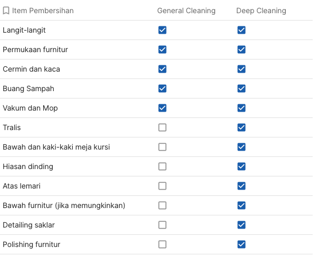Image resolution: width=319 pixels, height=257 pixels.
Task: Click the bookmark icon beside Item Pembersihan
Action: (x=6, y=11)
